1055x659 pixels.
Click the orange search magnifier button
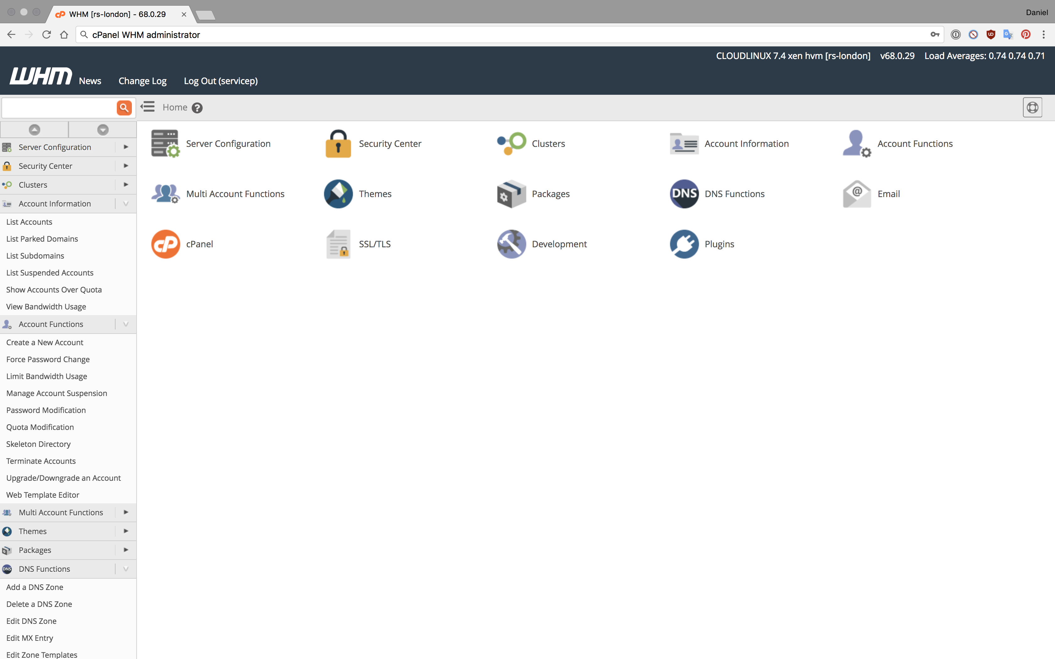124,108
